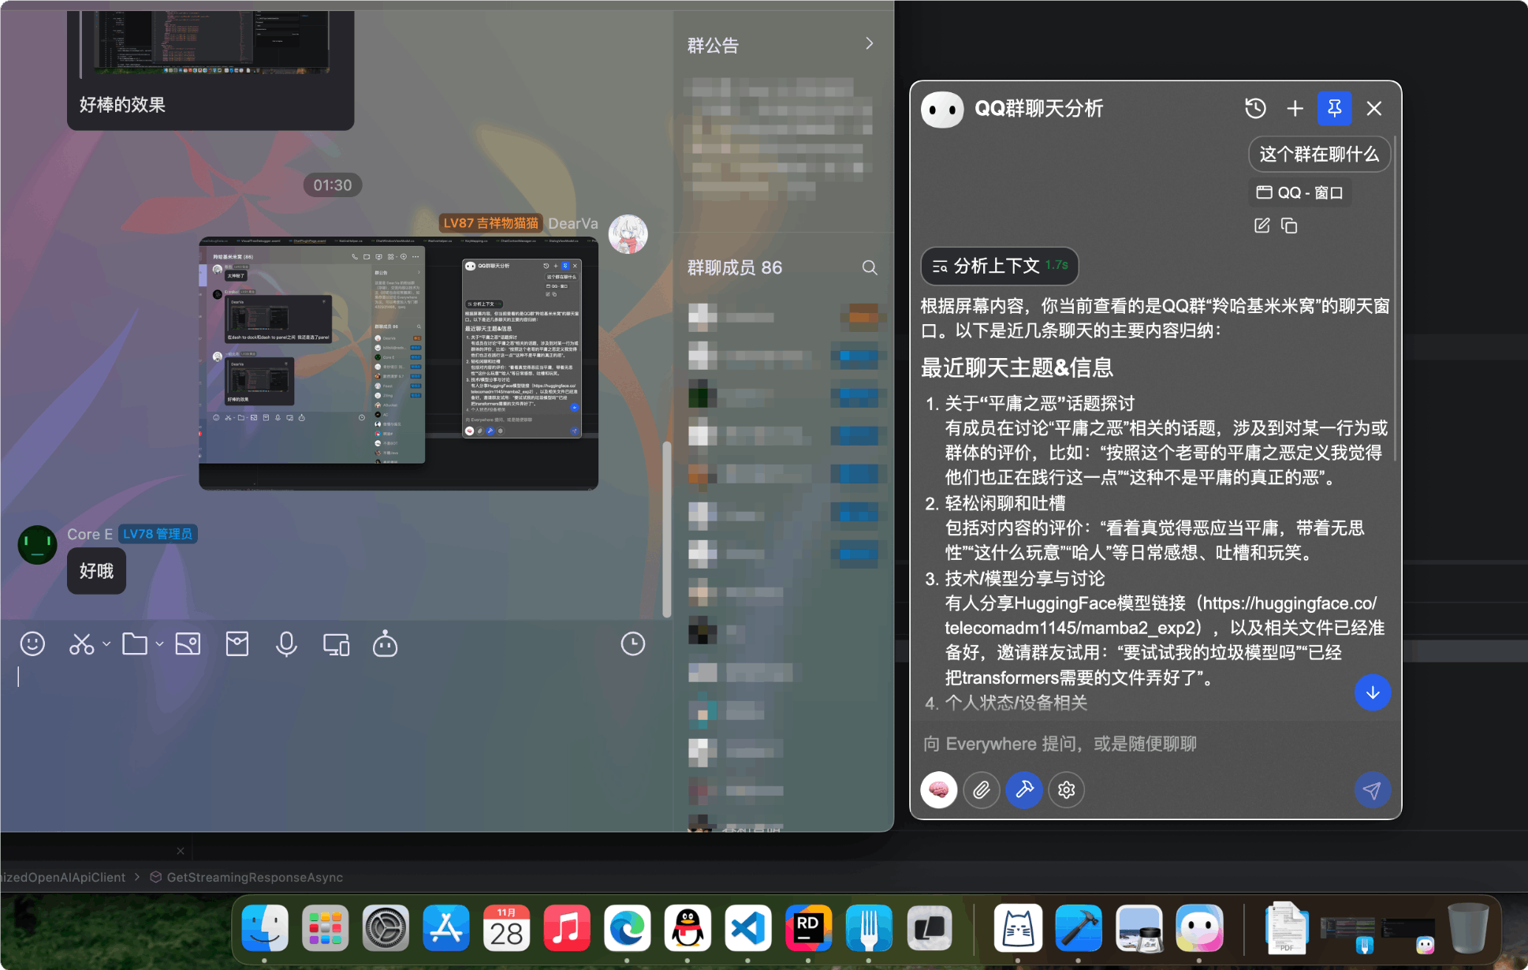Expand screenshot options dropdown arrow
The width and height of the screenshot is (1528, 970).
[106, 644]
